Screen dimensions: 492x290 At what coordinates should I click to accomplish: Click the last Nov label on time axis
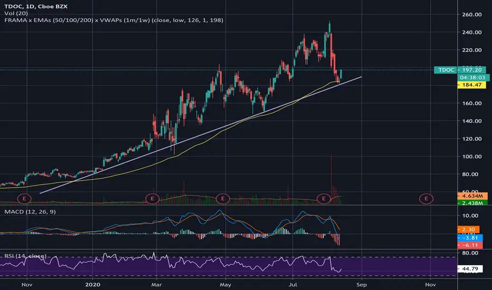(431, 285)
